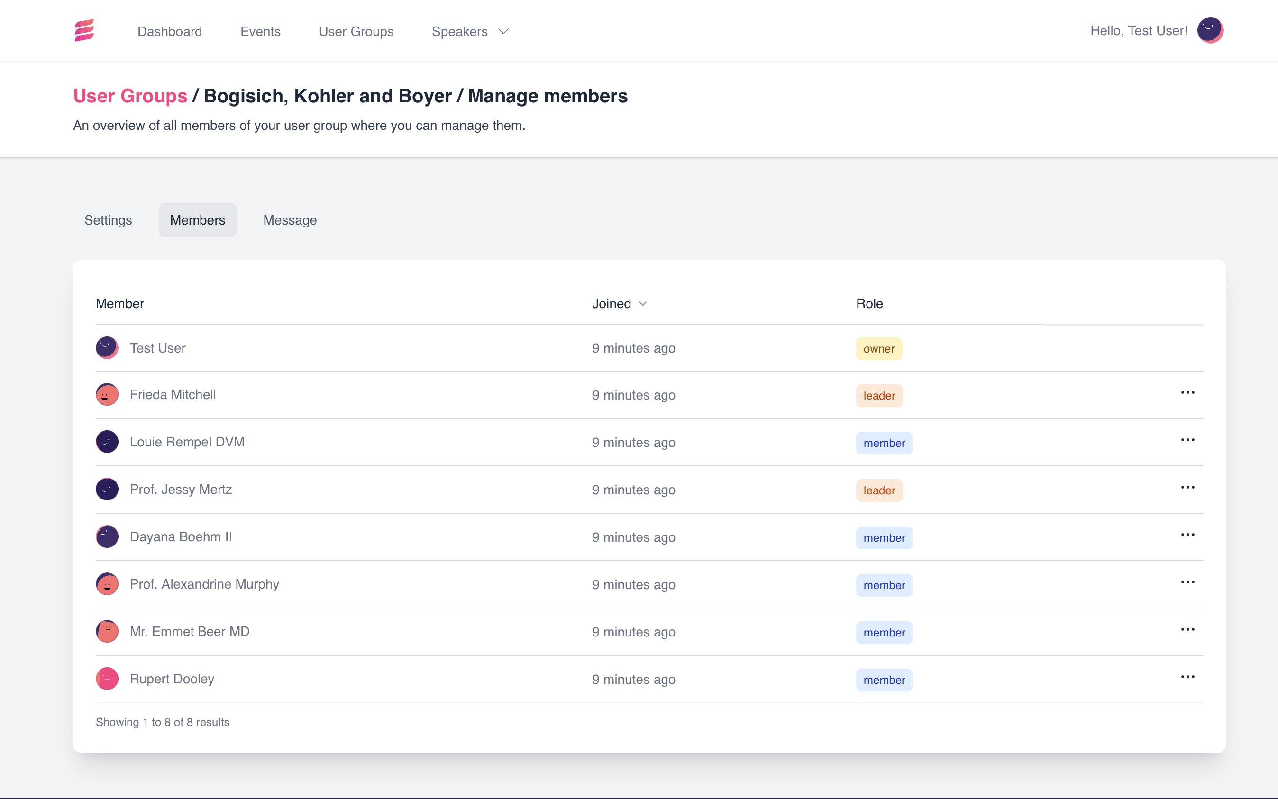Click the owner role badge for Test User

click(x=878, y=349)
